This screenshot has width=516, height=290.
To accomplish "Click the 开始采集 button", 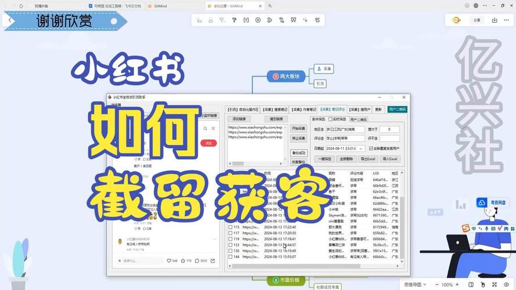I will coord(298,129).
